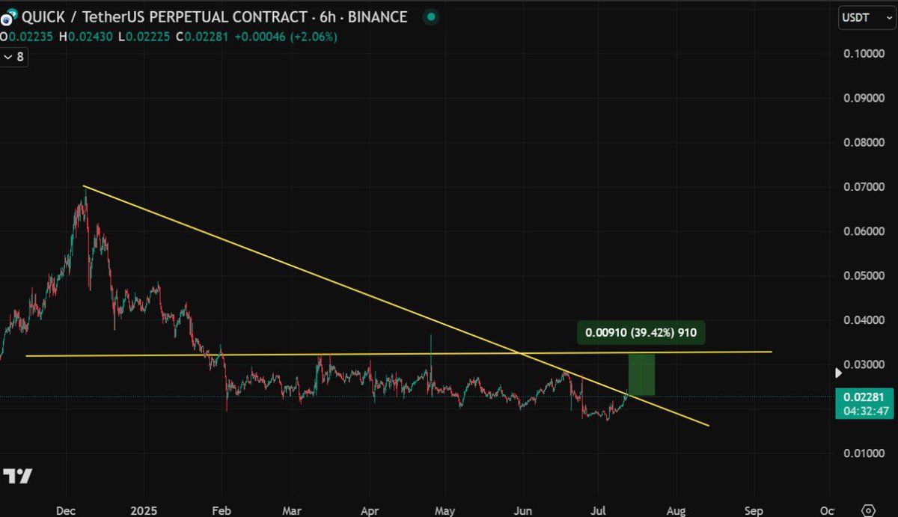
Task: Click the Jul label on time axis
Action: pos(599,510)
